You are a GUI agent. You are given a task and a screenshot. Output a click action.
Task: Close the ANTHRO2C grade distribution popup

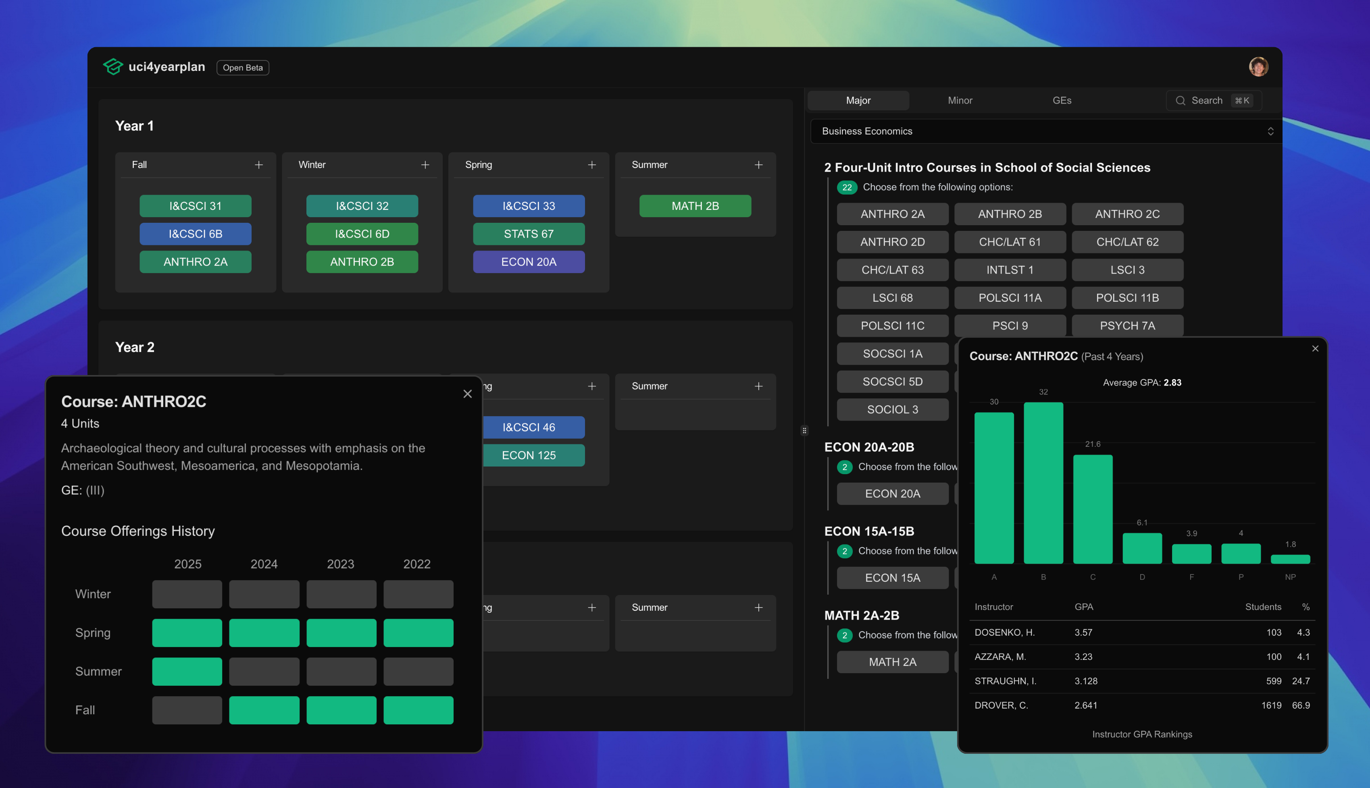[x=1315, y=348]
